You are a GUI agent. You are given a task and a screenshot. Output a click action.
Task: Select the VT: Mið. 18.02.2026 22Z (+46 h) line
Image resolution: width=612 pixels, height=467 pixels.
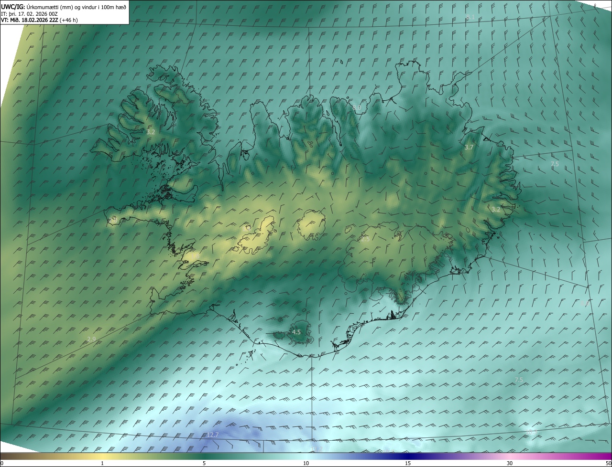pos(40,20)
